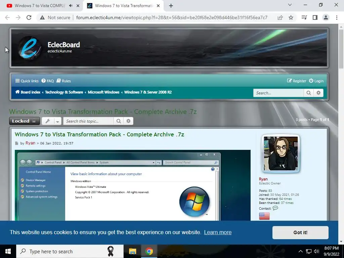Click the address bar URL
Screen dimensions: 344x258
(172, 17)
